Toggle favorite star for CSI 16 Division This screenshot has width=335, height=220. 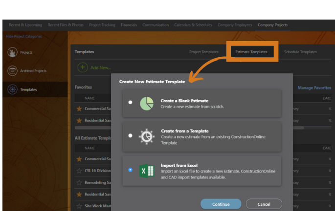click(79, 171)
